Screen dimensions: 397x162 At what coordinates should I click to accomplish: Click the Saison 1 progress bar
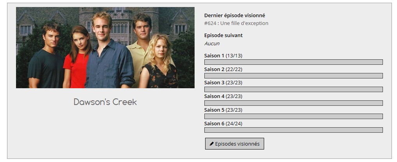pyautogui.click(x=293, y=62)
